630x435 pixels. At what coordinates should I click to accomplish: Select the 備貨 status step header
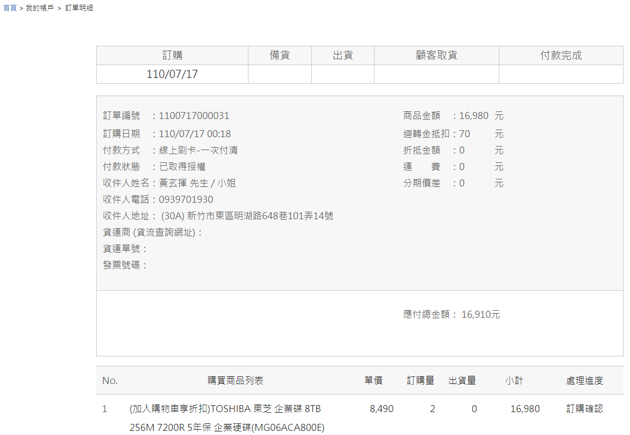coord(280,56)
